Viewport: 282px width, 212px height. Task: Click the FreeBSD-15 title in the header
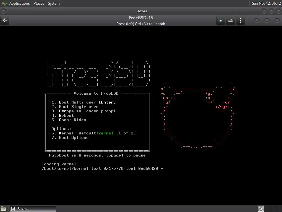[x=141, y=18]
